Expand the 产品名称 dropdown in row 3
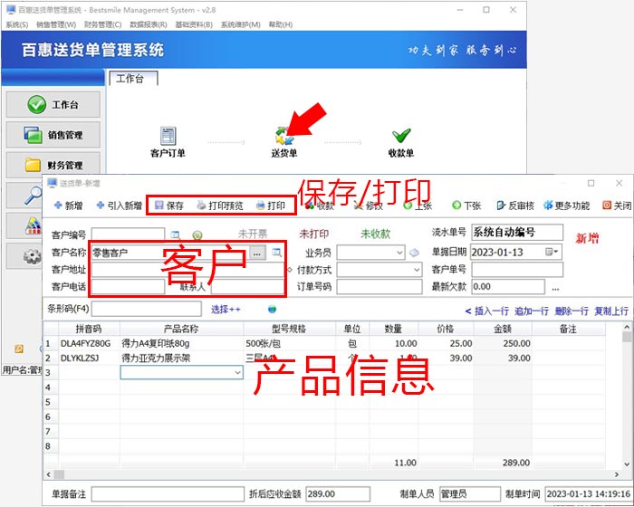This screenshot has width=634, height=507. coord(237,372)
